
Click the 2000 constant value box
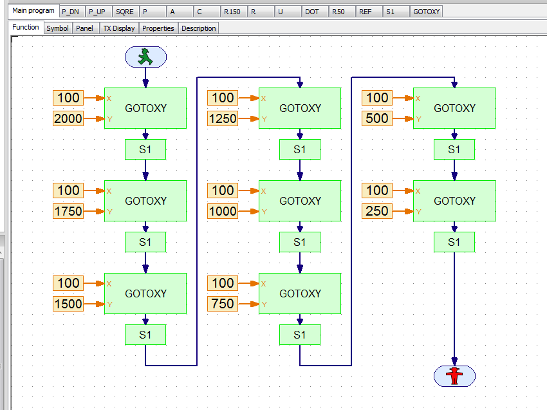point(68,118)
